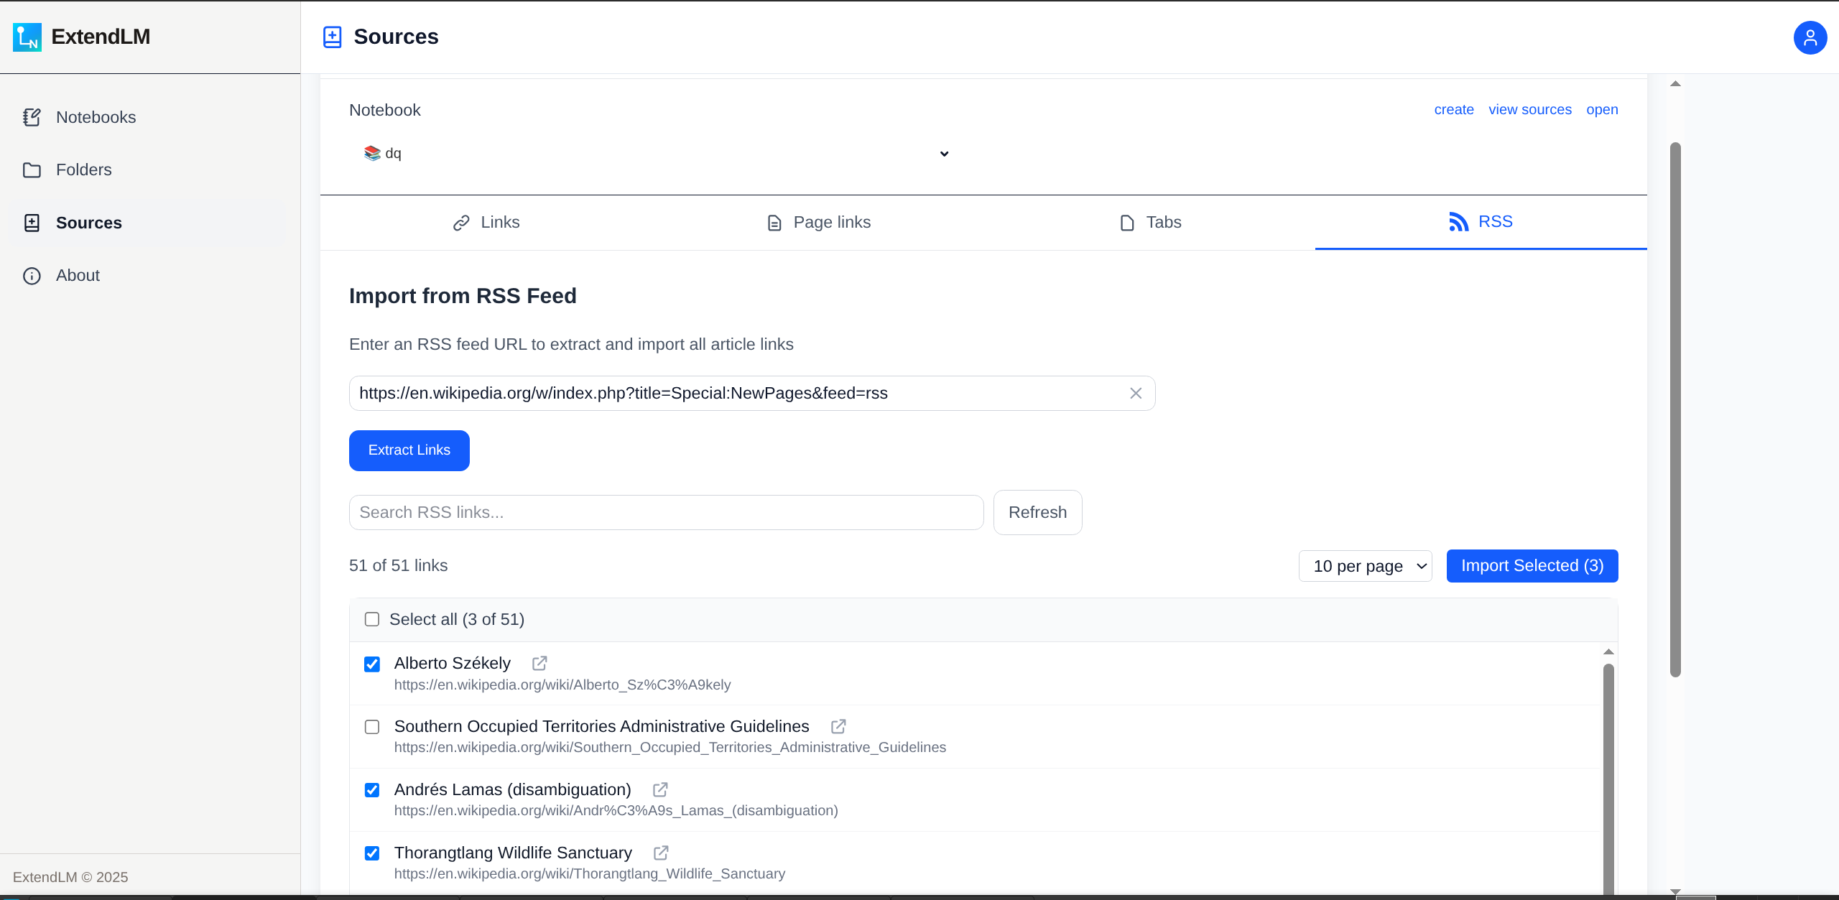Click the view sources link
This screenshot has width=1839, height=900.
(1530, 110)
